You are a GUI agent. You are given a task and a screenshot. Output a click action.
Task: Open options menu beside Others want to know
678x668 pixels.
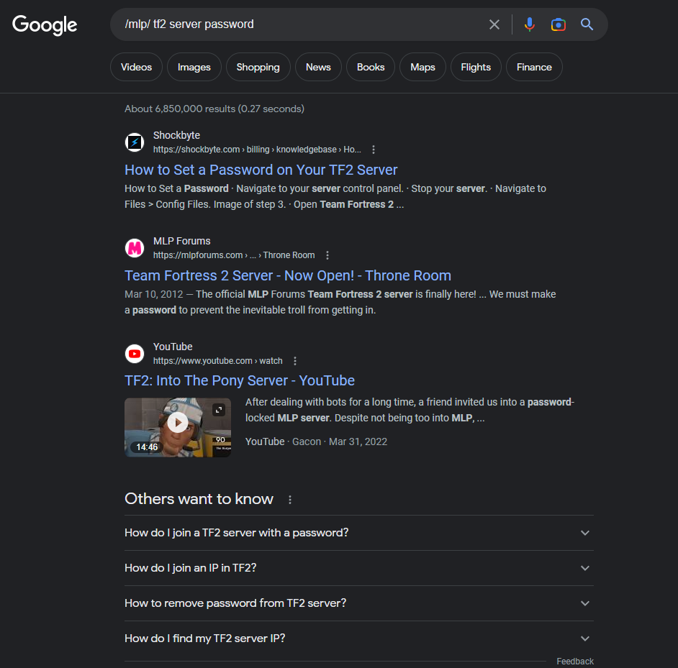click(x=290, y=500)
